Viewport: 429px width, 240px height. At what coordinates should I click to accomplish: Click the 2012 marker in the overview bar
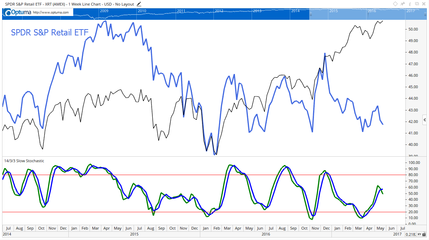tap(219, 11)
